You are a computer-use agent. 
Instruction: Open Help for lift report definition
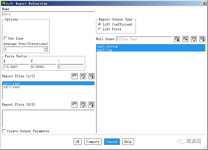[128, 142]
